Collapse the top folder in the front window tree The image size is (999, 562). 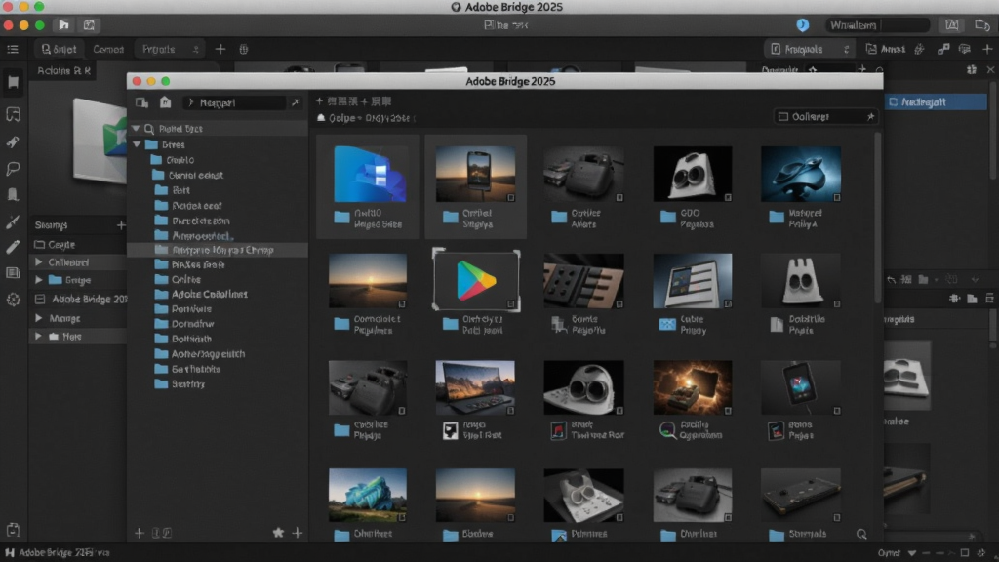click(137, 144)
